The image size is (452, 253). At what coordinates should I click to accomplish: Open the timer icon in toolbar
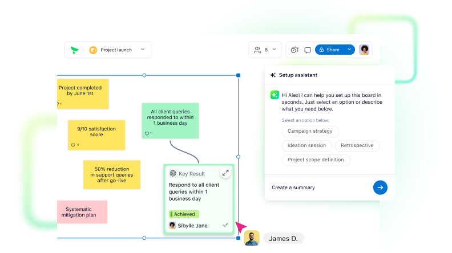click(x=294, y=50)
